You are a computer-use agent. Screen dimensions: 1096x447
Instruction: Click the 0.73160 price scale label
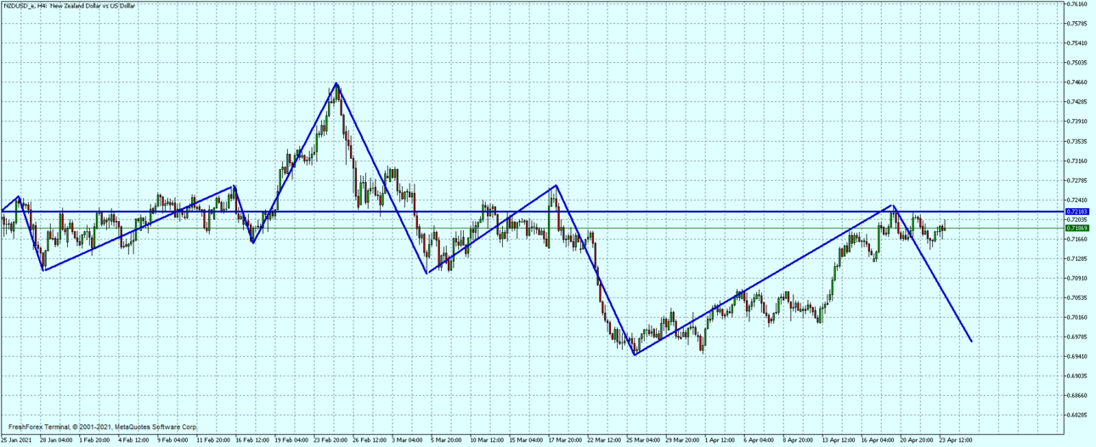click(x=1077, y=161)
